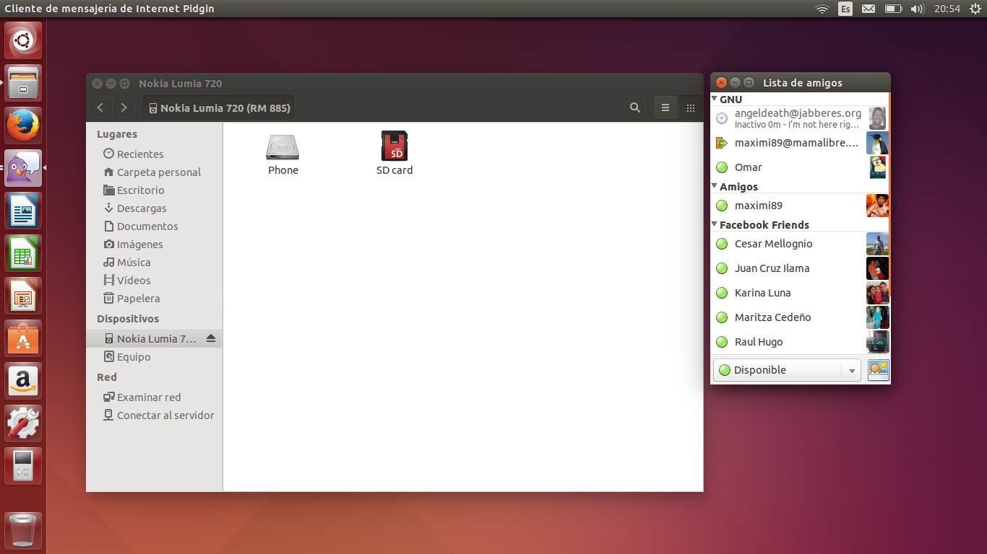Open Equipo in sidebar

click(x=127, y=356)
